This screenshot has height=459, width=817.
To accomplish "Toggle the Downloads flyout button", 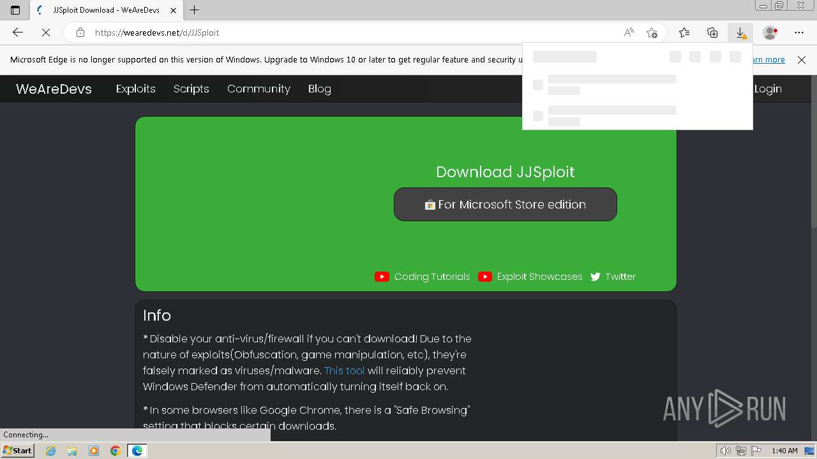I will [740, 33].
